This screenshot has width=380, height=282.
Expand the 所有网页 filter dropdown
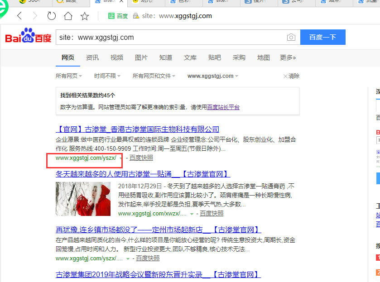[69, 76]
